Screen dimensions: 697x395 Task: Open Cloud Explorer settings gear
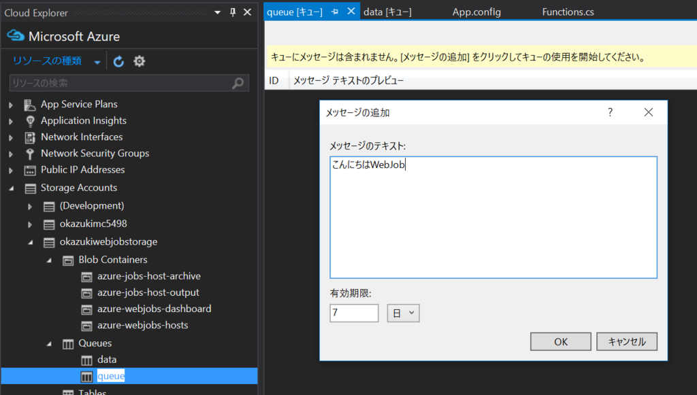coord(139,61)
